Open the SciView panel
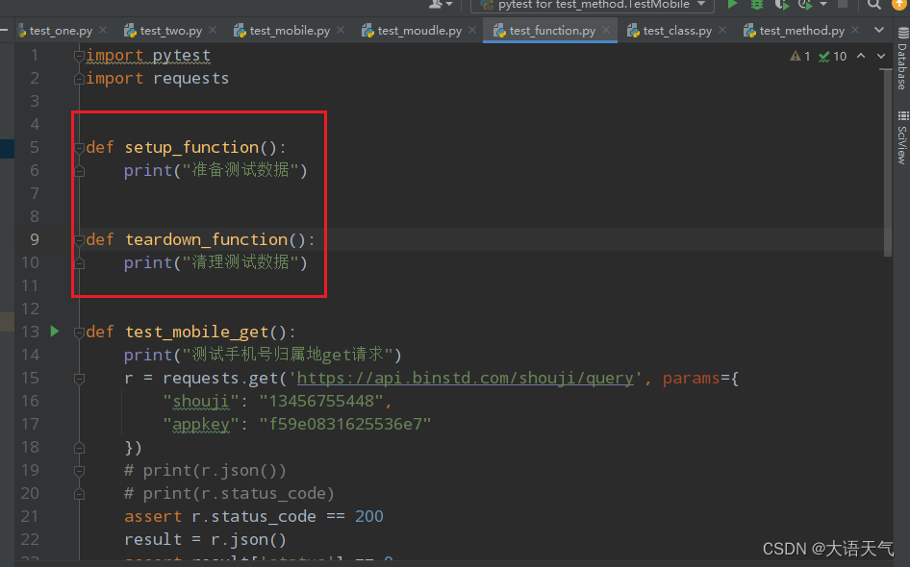Screen dimensions: 910x567 [902, 135]
